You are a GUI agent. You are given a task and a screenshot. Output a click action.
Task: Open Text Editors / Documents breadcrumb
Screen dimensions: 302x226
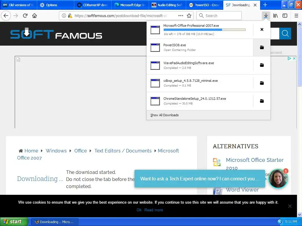(x=123, y=151)
